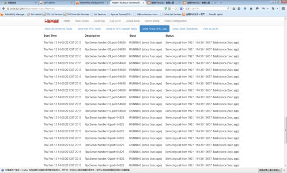The width and height of the screenshot is (287, 173).
Task: Expand the undo history dropdown arrow
Action: (x=268, y=8)
